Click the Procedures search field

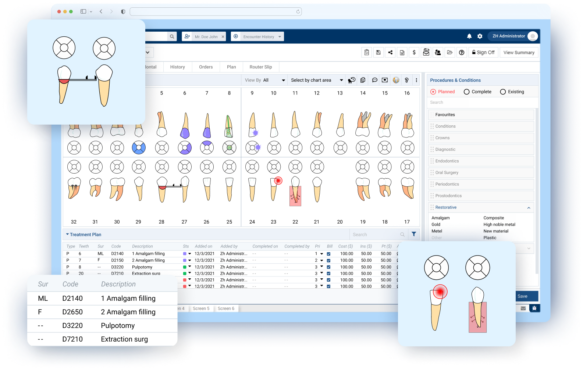point(482,103)
